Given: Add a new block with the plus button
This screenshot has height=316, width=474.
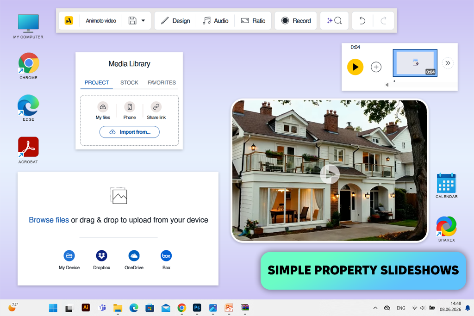Looking at the screenshot, I should pyautogui.click(x=376, y=67).
